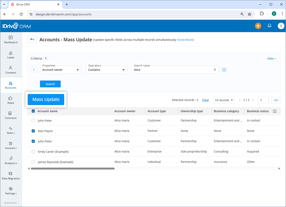The width and height of the screenshot is (286, 207).
Task: Open the Contracts module
Action: [10, 116]
